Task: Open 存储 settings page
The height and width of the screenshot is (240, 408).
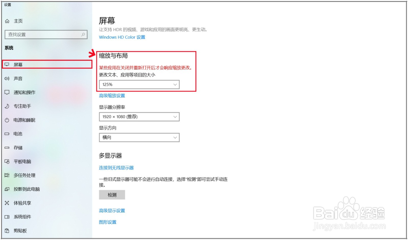Action: coord(18,148)
